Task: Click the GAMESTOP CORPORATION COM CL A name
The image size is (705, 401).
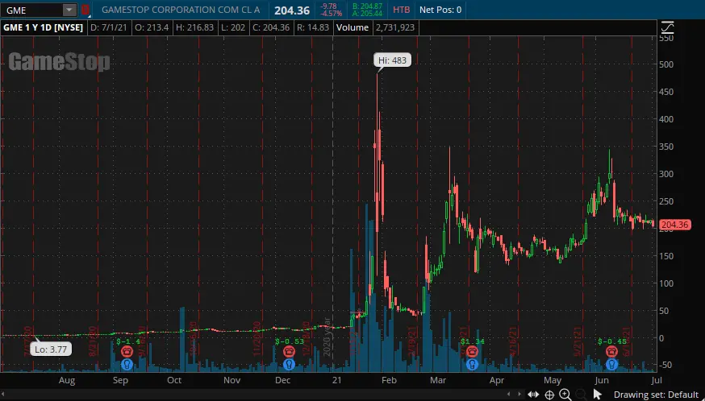Action: tap(181, 10)
